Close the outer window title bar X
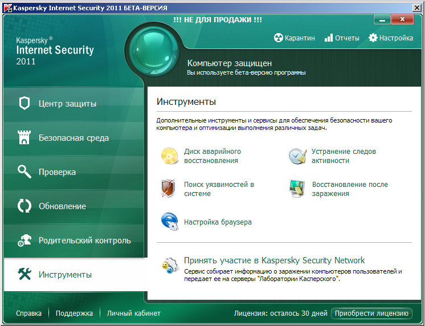Viewport: 425px width, 326px height. click(417, 8)
